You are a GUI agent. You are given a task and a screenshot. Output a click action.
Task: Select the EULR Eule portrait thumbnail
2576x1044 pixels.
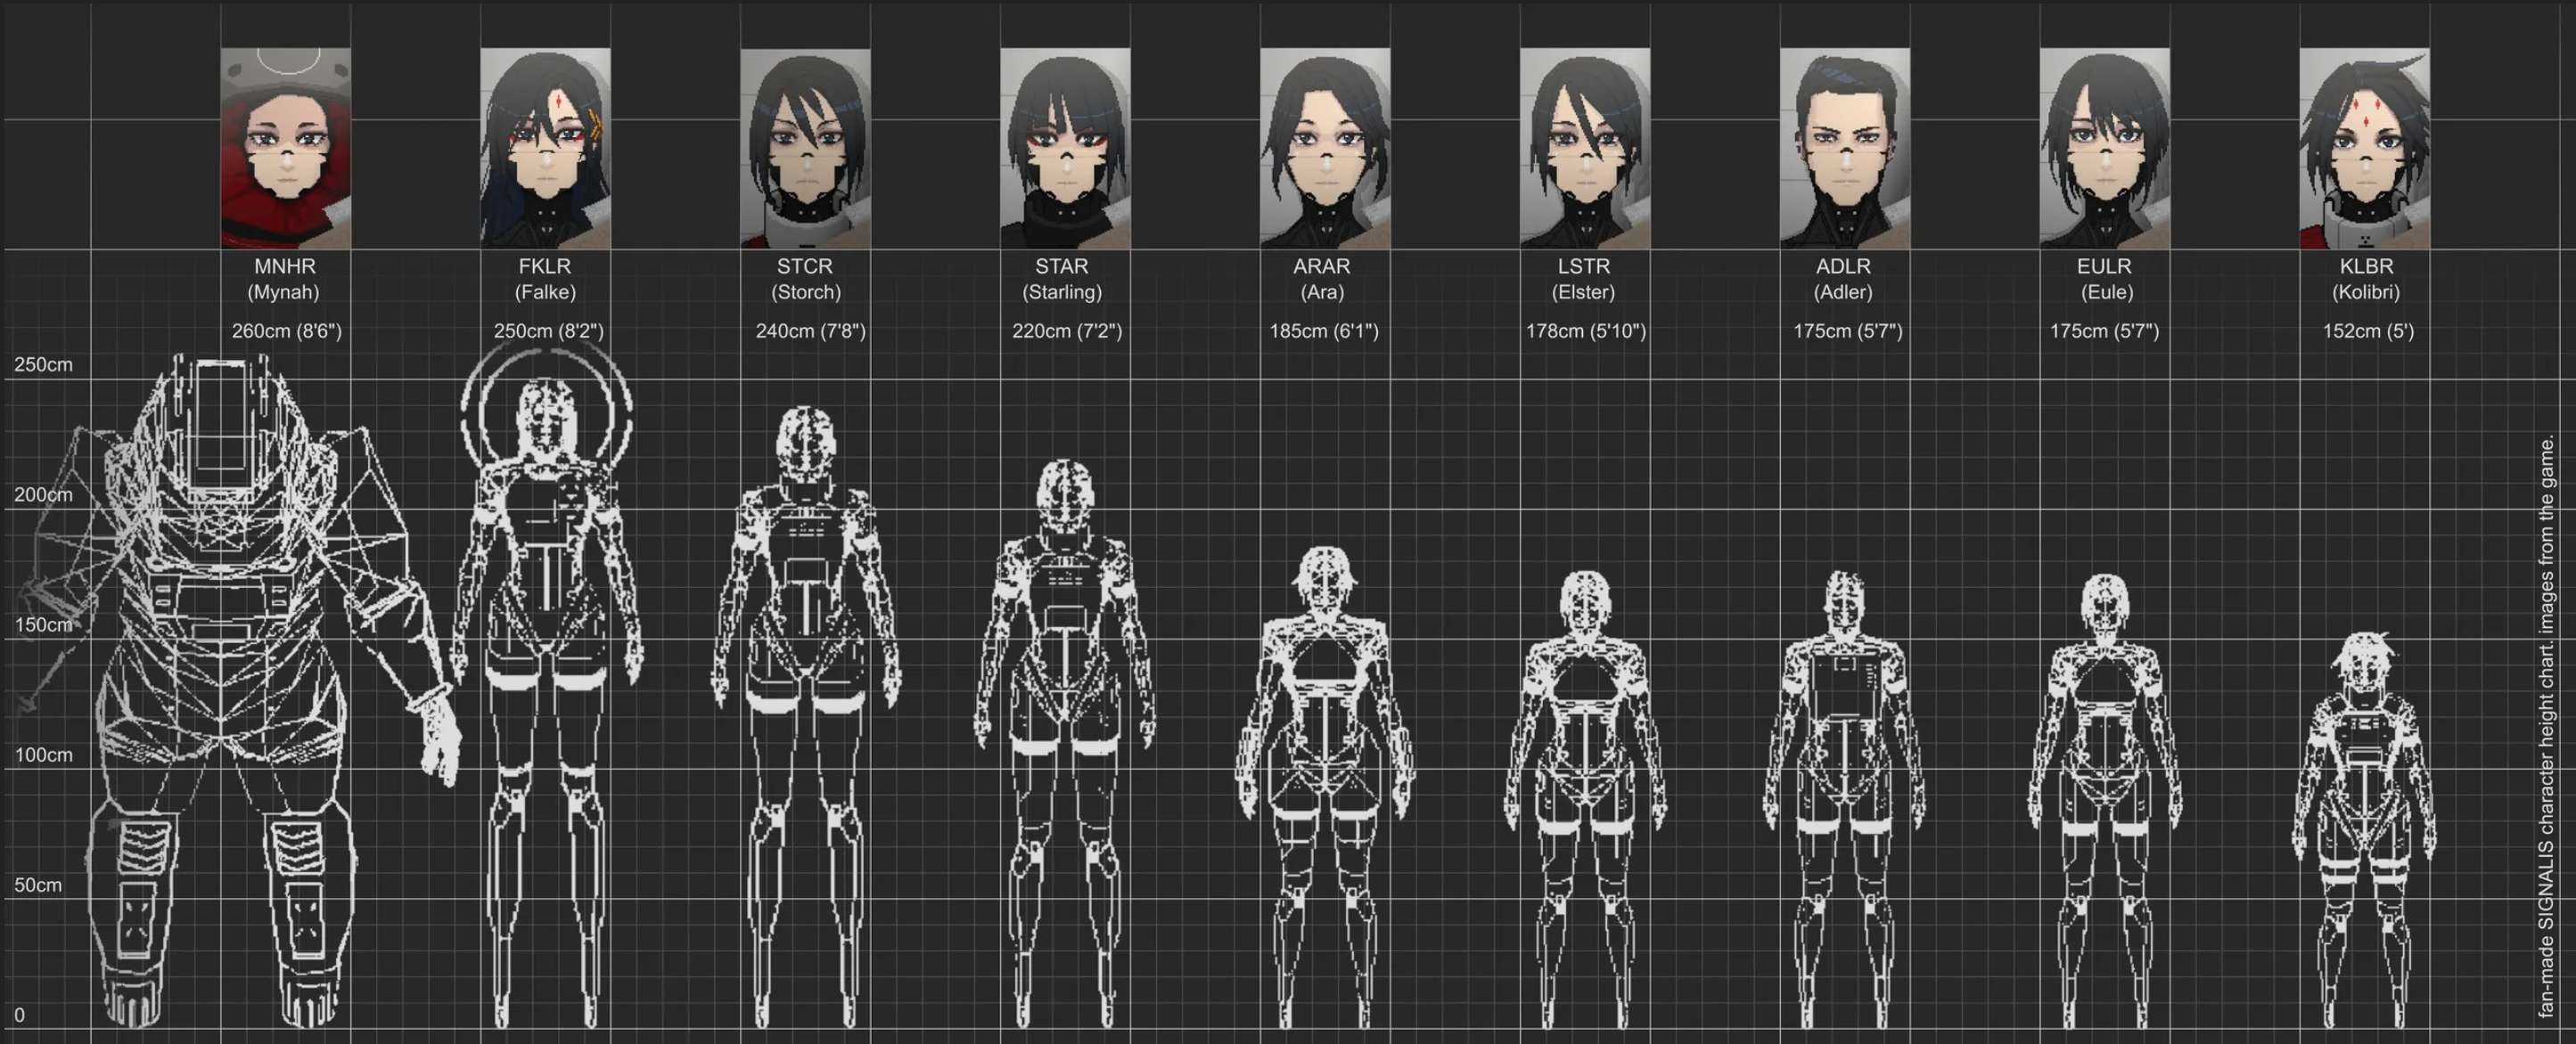(2105, 148)
